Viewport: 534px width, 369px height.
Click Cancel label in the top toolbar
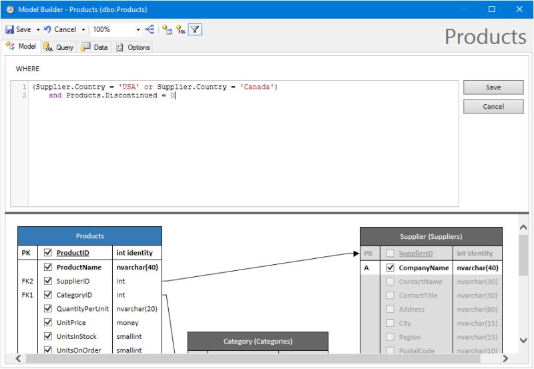65,29
